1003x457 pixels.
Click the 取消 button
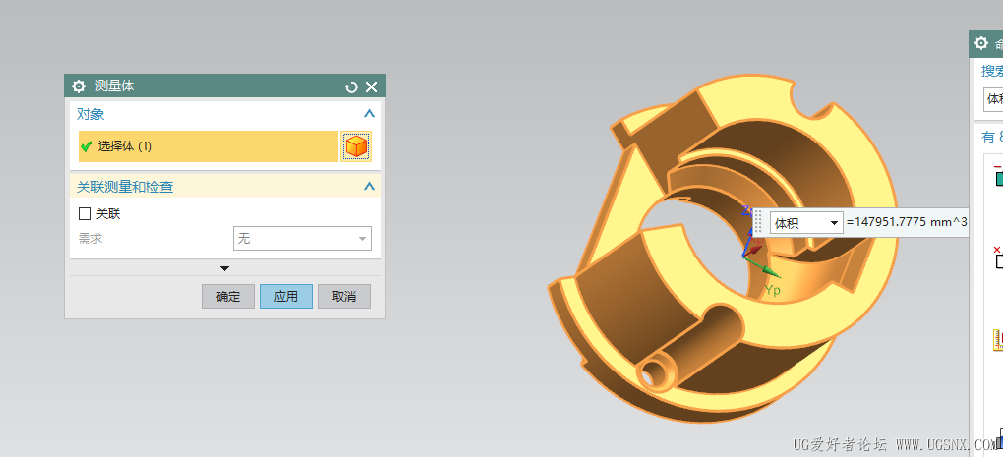pyautogui.click(x=344, y=297)
